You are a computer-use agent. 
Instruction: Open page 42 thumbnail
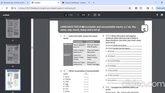click(13, 54)
